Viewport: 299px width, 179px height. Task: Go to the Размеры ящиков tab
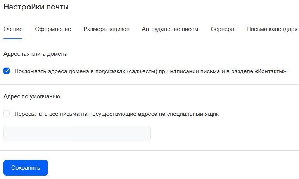click(106, 29)
